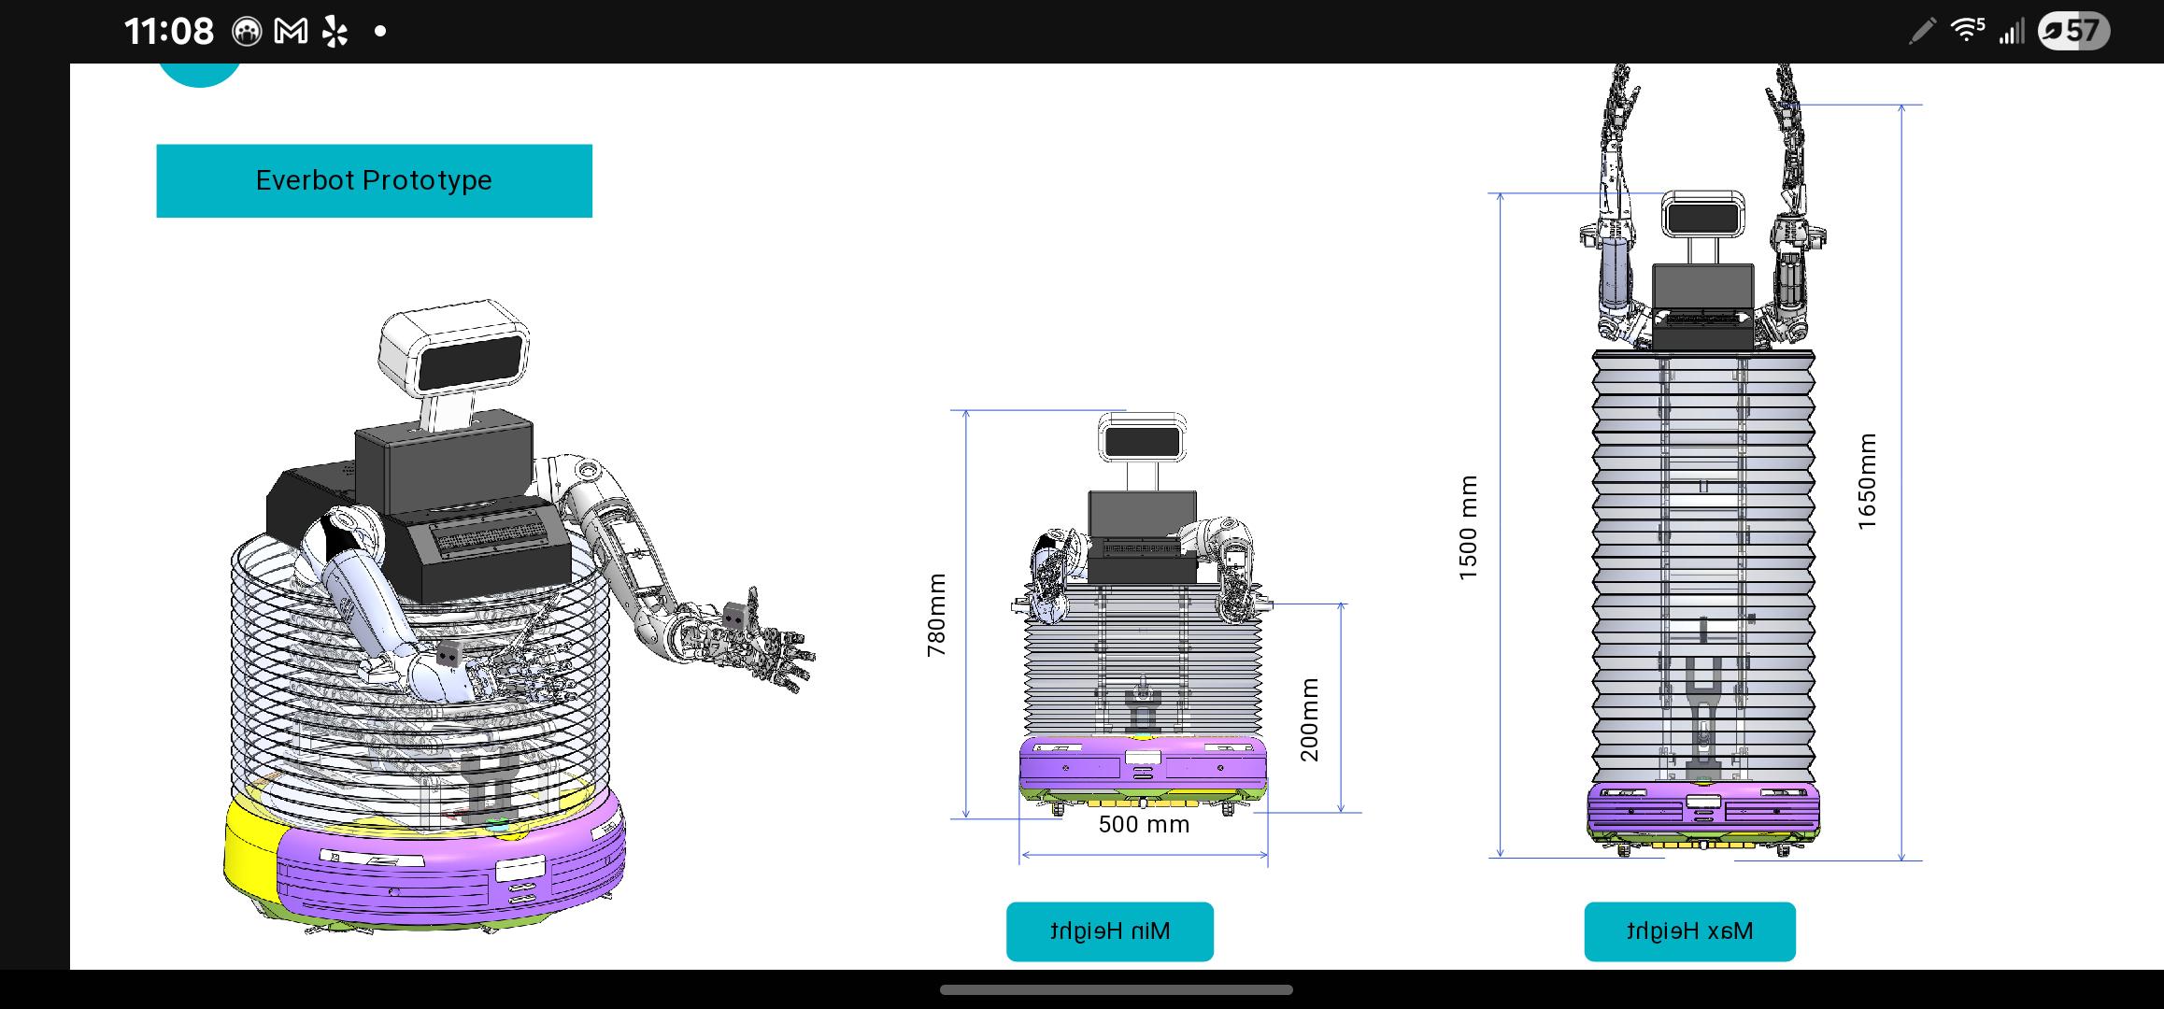Tap the round face notification icon
2164x1009 pixels.
tap(247, 32)
